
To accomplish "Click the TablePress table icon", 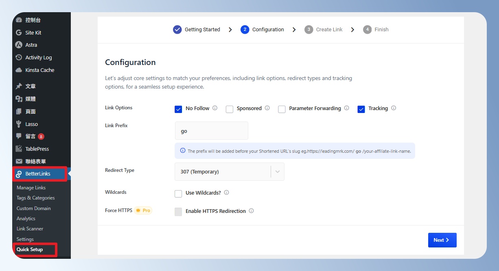I will (19, 149).
